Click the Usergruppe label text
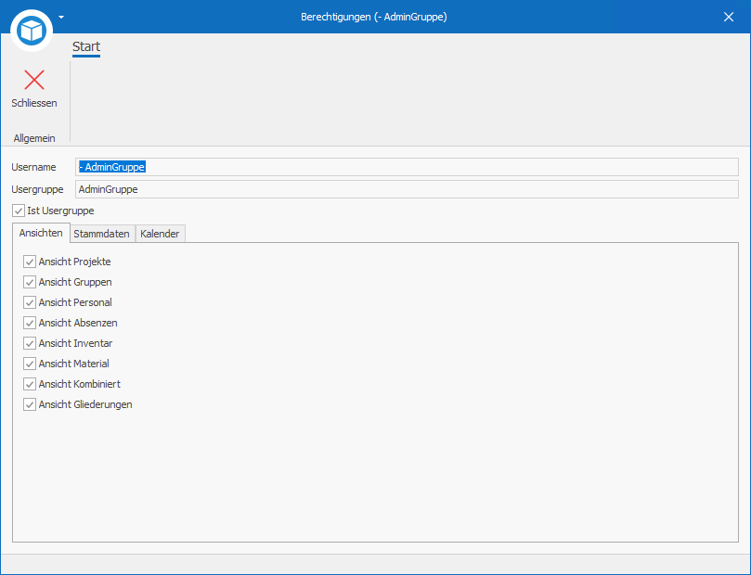Image resolution: width=751 pixels, height=575 pixels. pos(37,189)
